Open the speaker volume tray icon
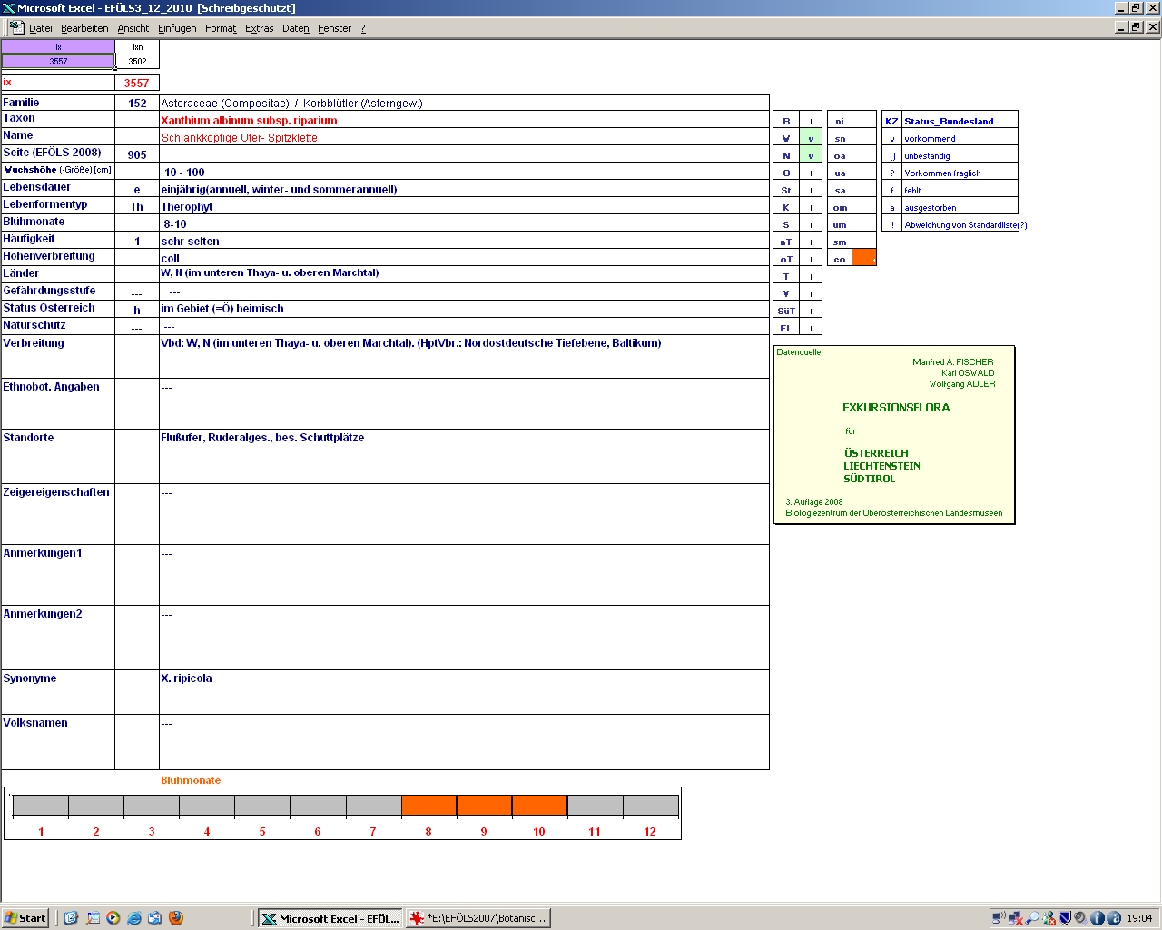 (1081, 918)
